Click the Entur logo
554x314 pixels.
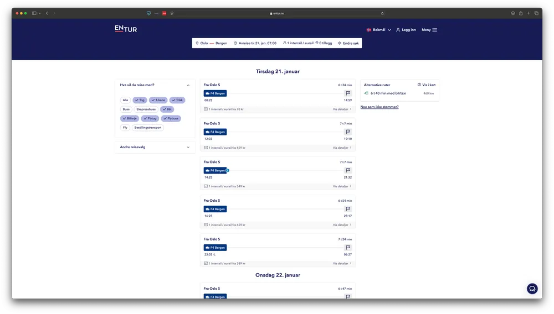[x=126, y=29]
